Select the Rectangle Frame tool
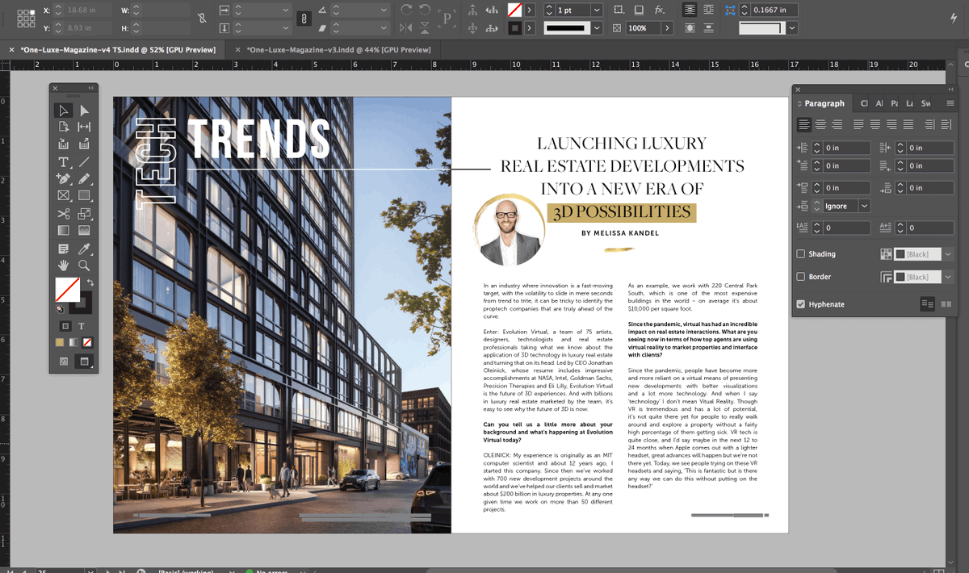Screen dimensions: 969x573 (64, 195)
